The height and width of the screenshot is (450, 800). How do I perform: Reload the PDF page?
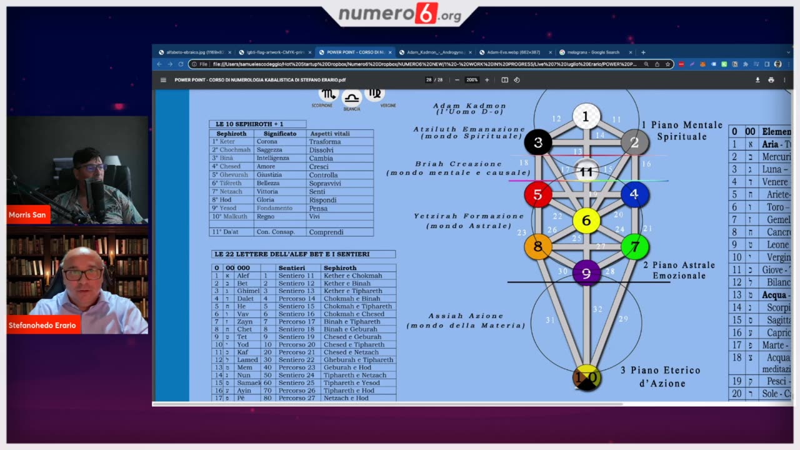pyautogui.click(x=181, y=64)
